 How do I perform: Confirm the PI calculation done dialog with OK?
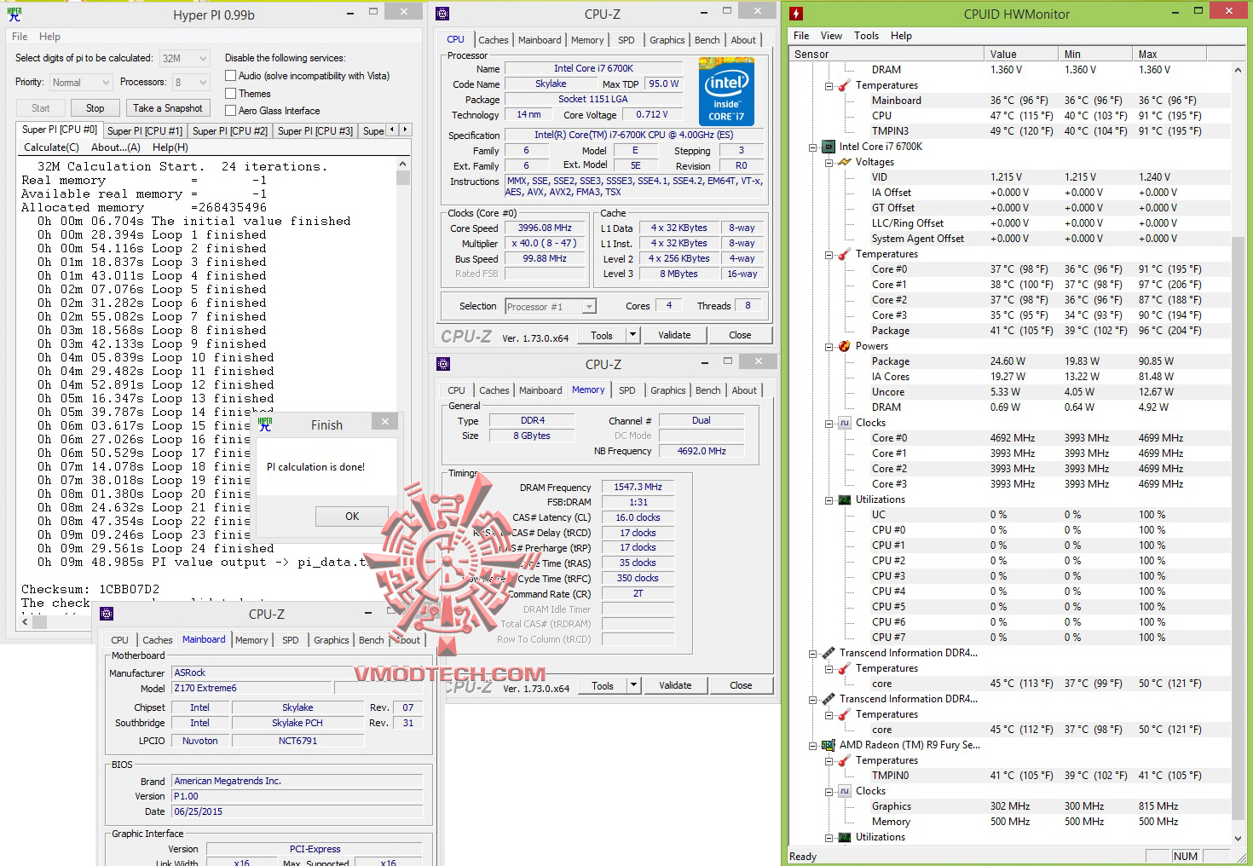[352, 517]
